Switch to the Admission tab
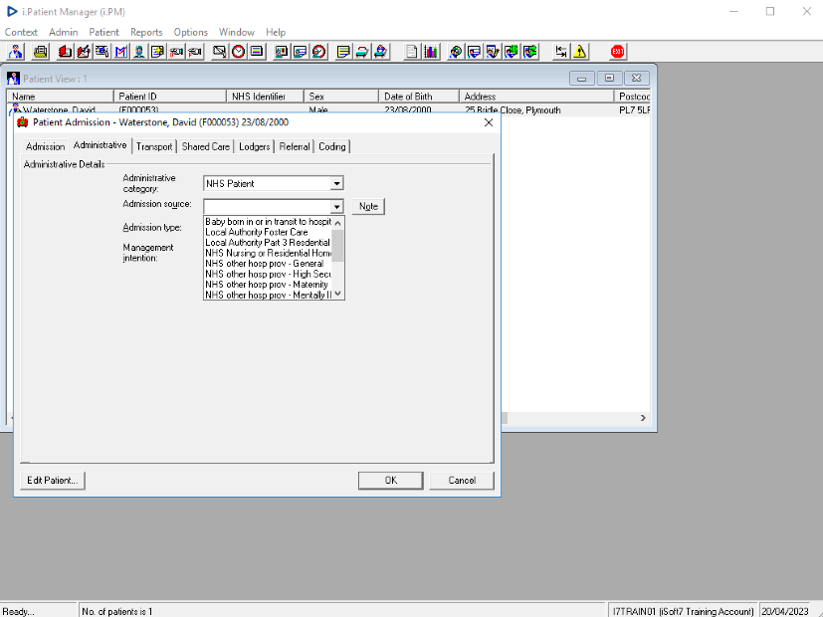This screenshot has height=617, width=823. [45, 147]
